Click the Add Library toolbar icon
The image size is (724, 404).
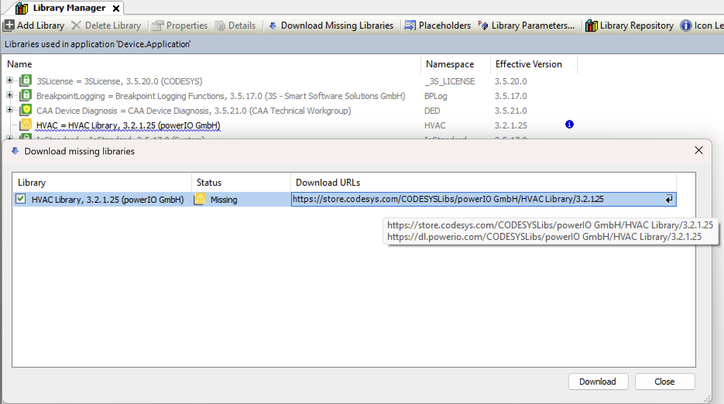click(9, 26)
